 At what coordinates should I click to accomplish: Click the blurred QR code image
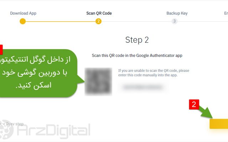tap(98, 82)
